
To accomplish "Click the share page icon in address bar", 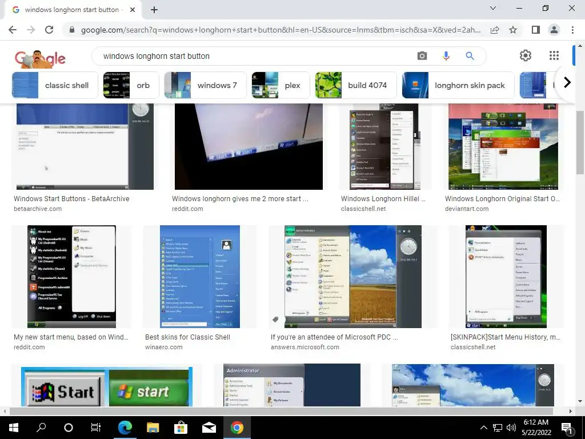I will coord(495,30).
